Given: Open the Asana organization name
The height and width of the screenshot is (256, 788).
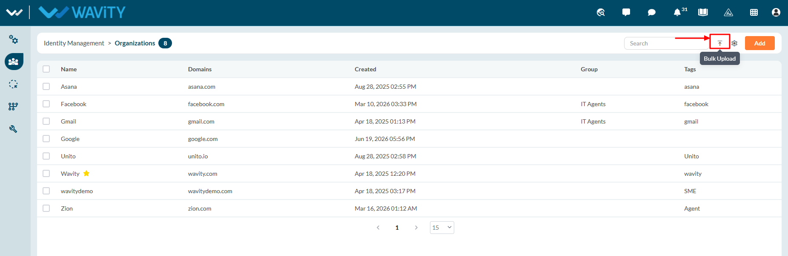Looking at the screenshot, I should (69, 87).
